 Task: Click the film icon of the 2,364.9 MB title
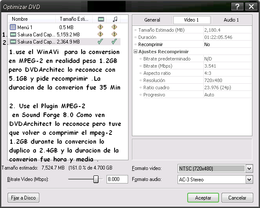pos(13,41)
